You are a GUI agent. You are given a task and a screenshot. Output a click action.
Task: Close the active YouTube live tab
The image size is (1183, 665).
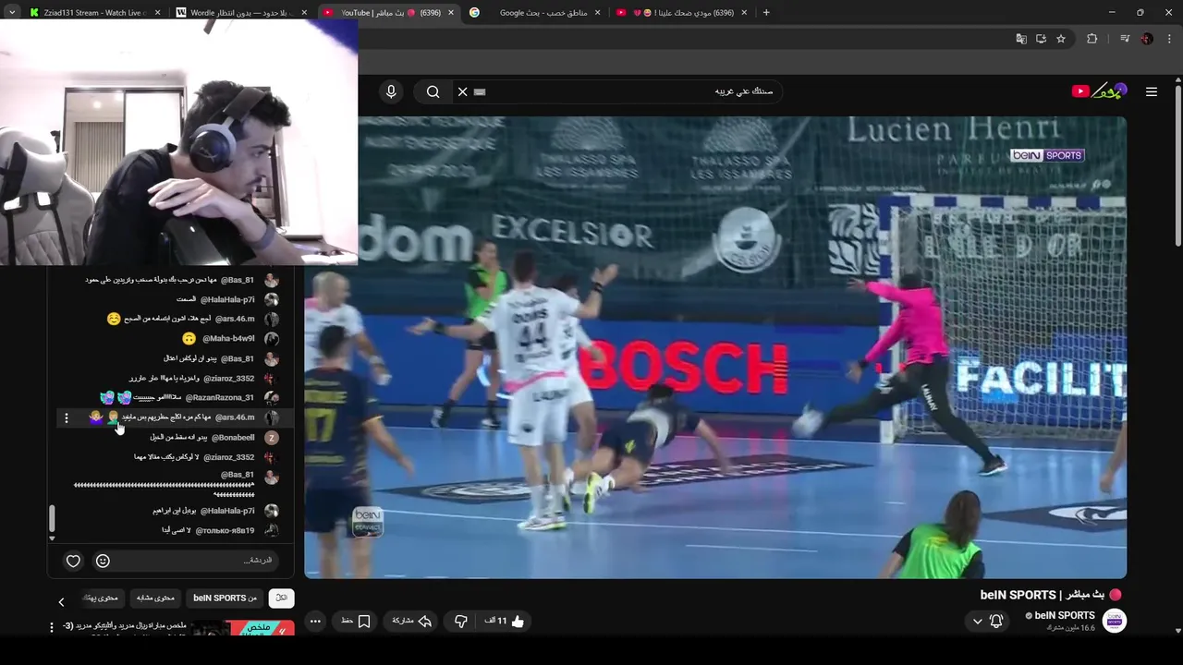click(x=451, y=13)
